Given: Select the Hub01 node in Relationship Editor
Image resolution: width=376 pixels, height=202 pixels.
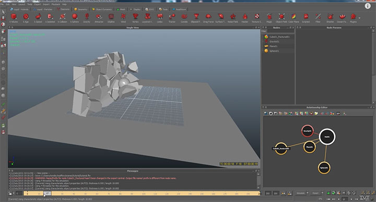Looking at the screenshot, I should point(327,137).
